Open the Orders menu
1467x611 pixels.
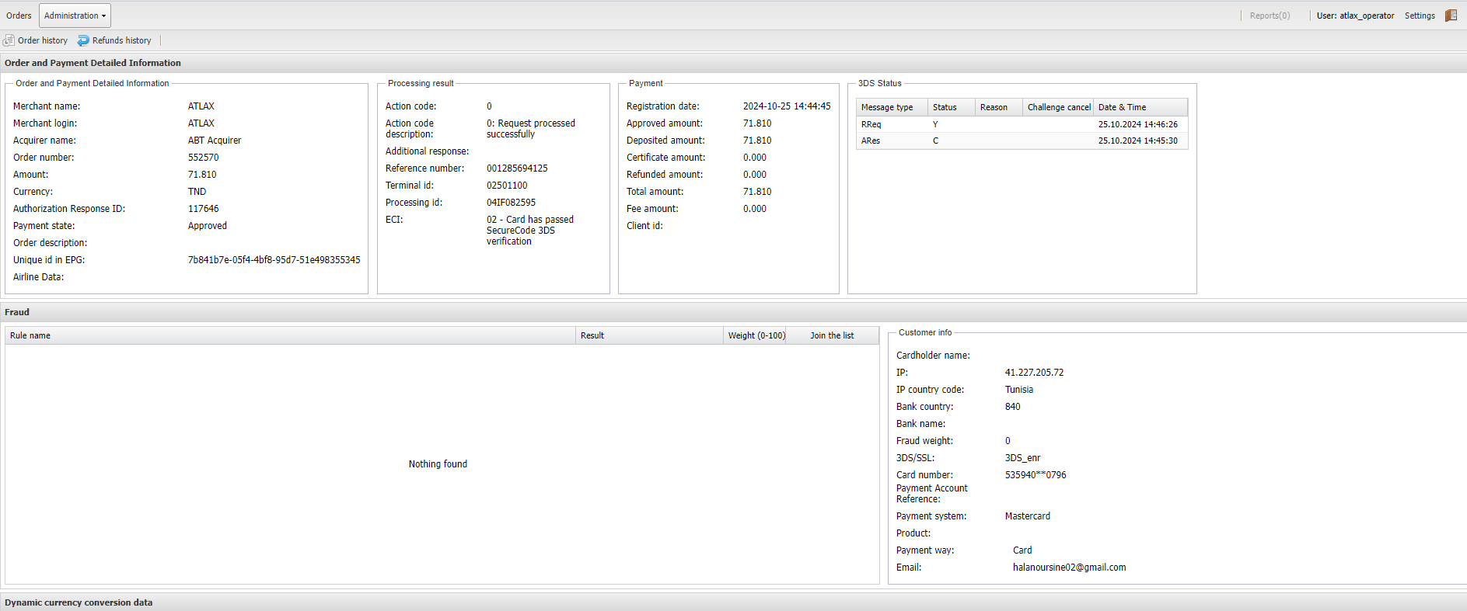point(19,16)
